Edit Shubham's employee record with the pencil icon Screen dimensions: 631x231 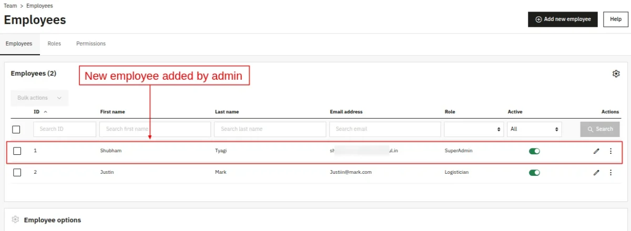click(596, 151)
